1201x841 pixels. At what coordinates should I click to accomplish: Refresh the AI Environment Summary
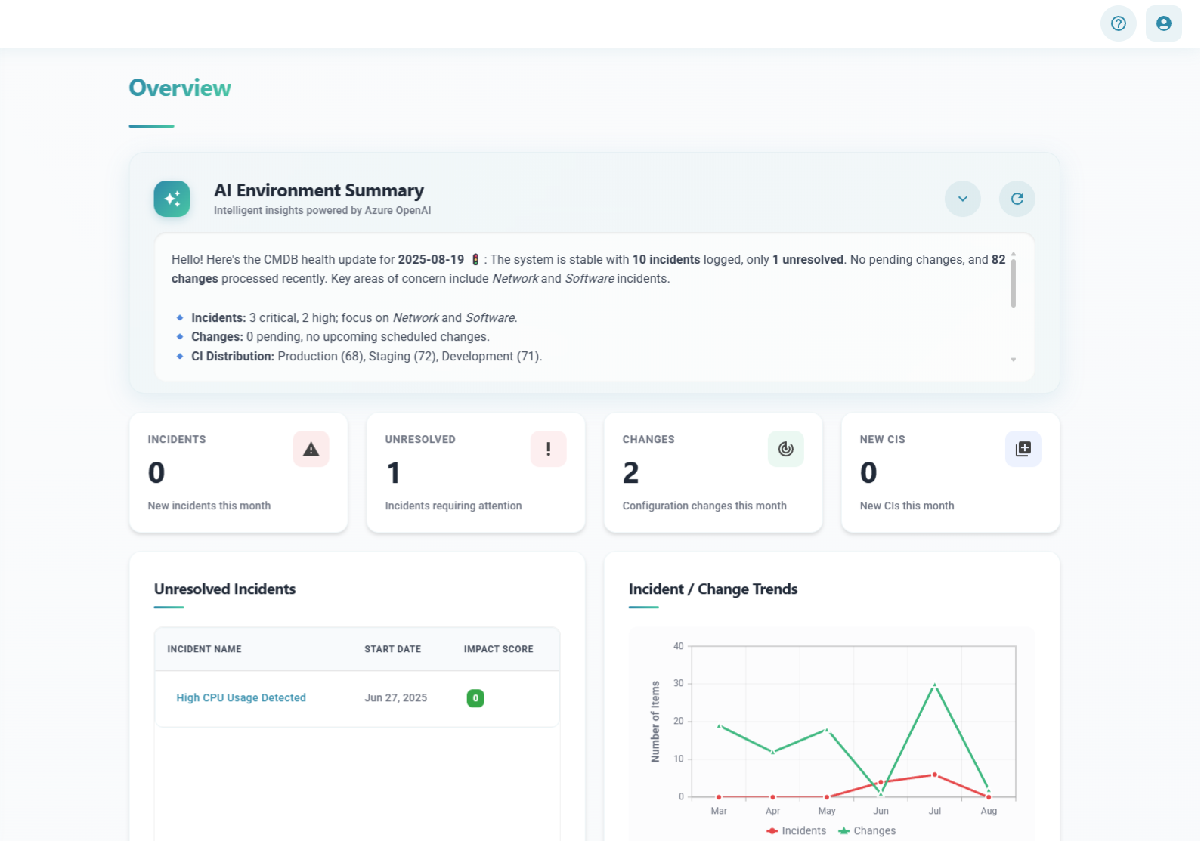click(1017, 199)
